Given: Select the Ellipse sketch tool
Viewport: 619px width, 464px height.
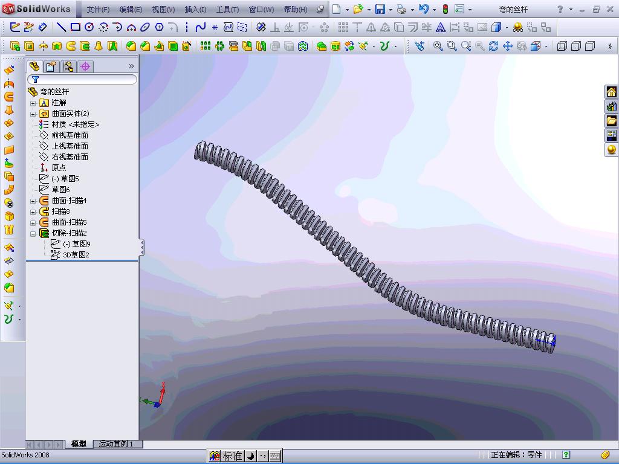Looking at the screenshot, I should point(145,27).
